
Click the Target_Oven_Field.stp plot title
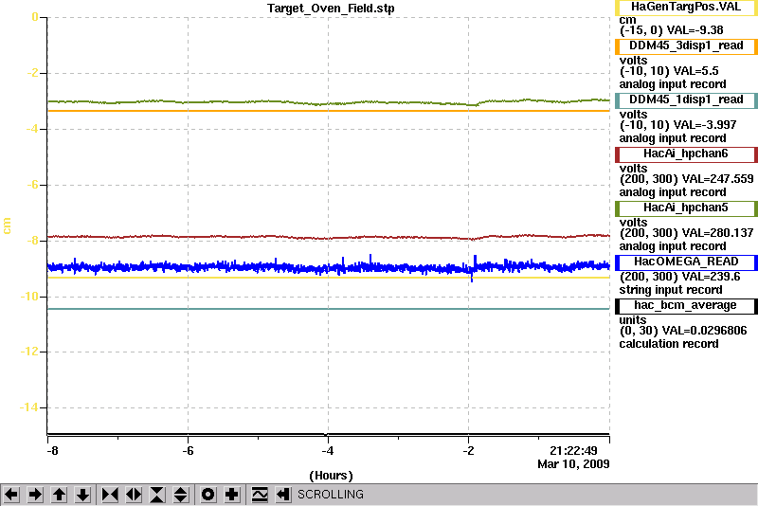coord(331,9)
